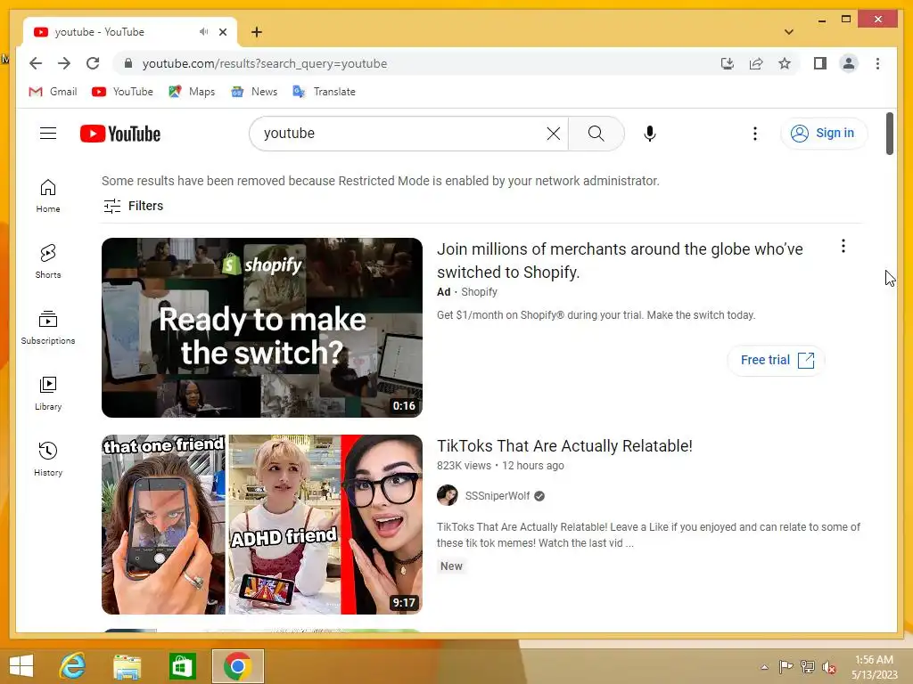
Task: Open the YouTube bookmark in bookmarks bar
Action: click(122, 92)
